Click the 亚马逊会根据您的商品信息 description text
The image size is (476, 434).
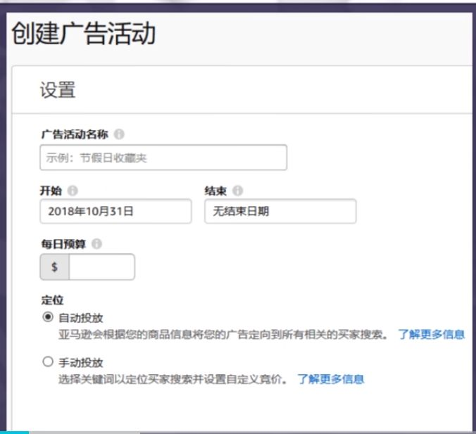(x=223, y=334)
